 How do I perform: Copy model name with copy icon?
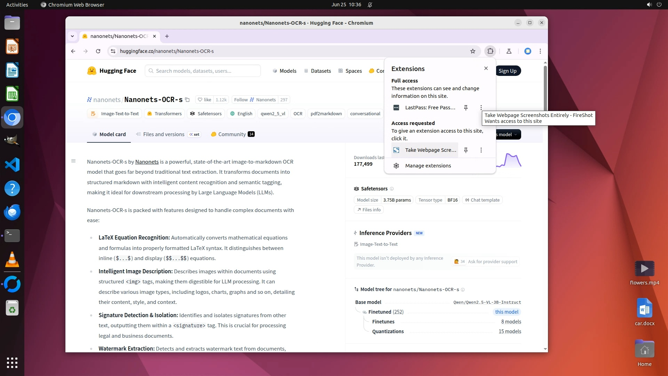pyautogui.click(x=187, y=100)
